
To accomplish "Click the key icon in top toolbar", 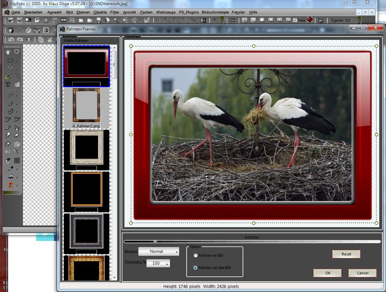I will click(116, 20).
